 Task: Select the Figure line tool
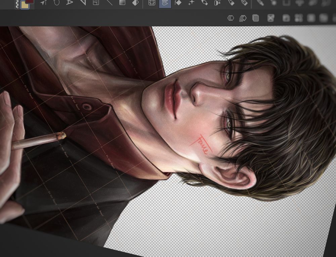(x=109, y=2)
